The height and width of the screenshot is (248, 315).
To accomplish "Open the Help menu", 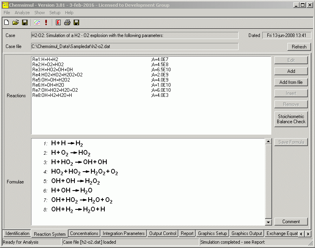I will [69, 13].
